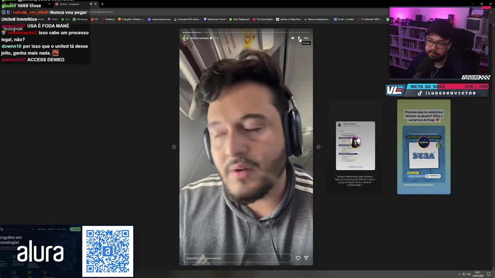495x278 pixels.
Task: Close the Stories • Instagram tab
Action: 96,4
